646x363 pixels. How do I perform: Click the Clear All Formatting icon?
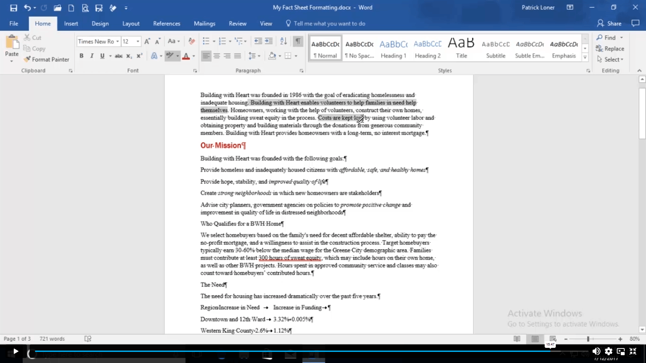click(x=192, y=41)
